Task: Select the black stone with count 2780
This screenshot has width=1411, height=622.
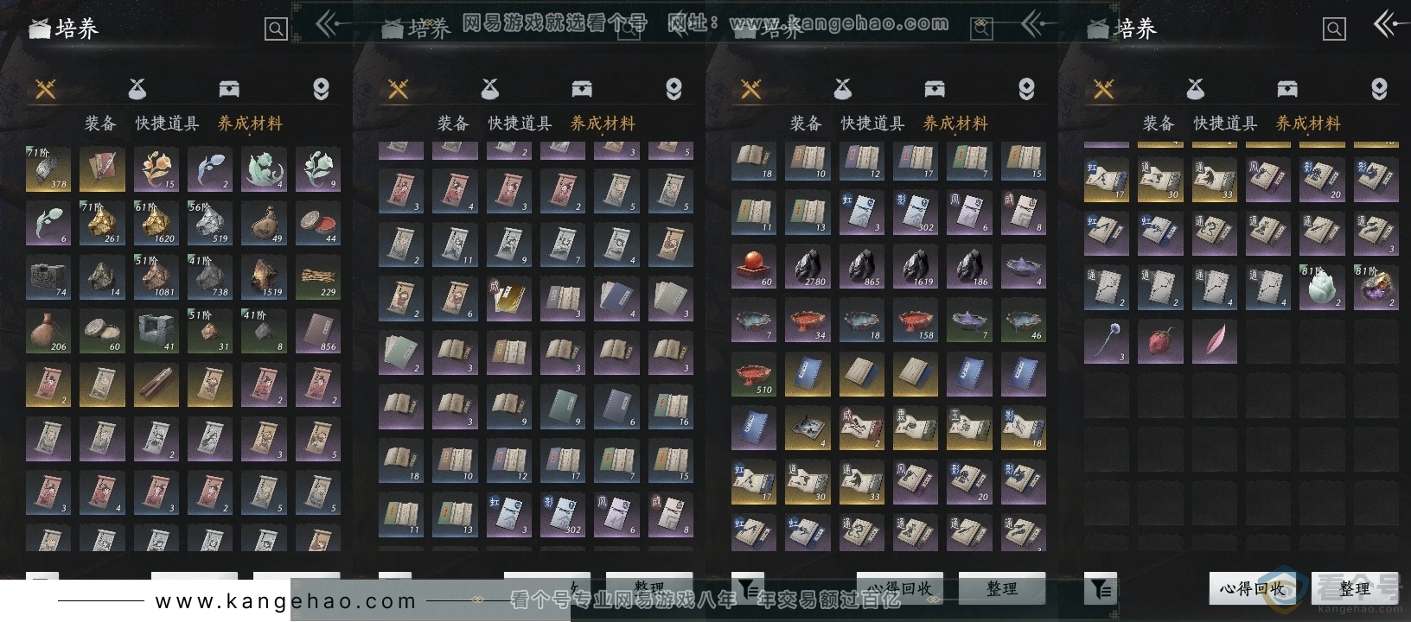Action: (808, 266)
